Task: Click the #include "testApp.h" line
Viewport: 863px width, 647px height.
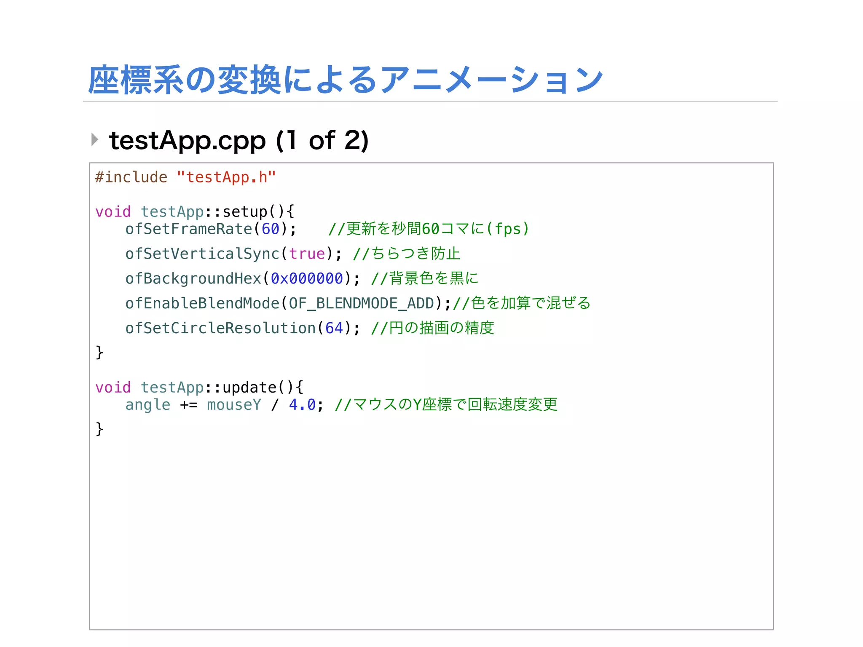Action: (185, 177)
